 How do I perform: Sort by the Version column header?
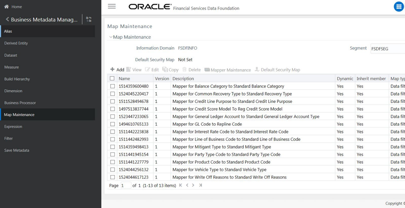(162, 79)
